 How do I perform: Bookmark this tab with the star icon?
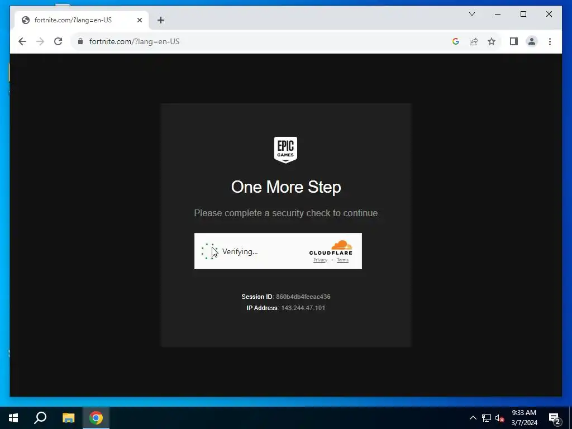492,41
